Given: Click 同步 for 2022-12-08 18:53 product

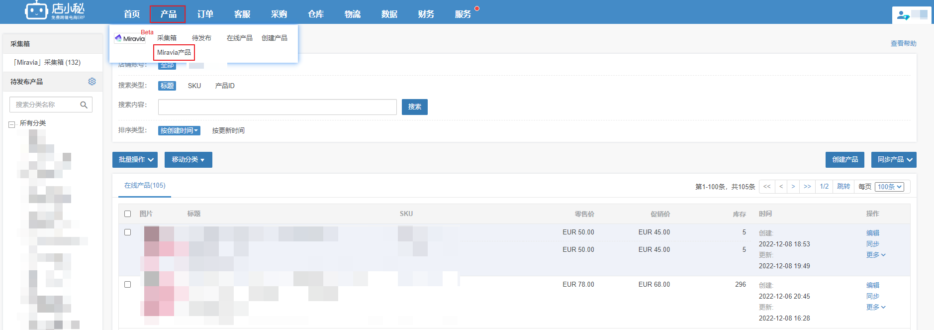Looking at the screenshot, I should click(x=873, y=244).
